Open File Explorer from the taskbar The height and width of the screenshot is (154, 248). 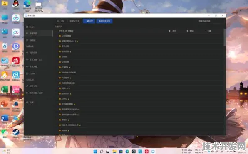pos(114,152)
